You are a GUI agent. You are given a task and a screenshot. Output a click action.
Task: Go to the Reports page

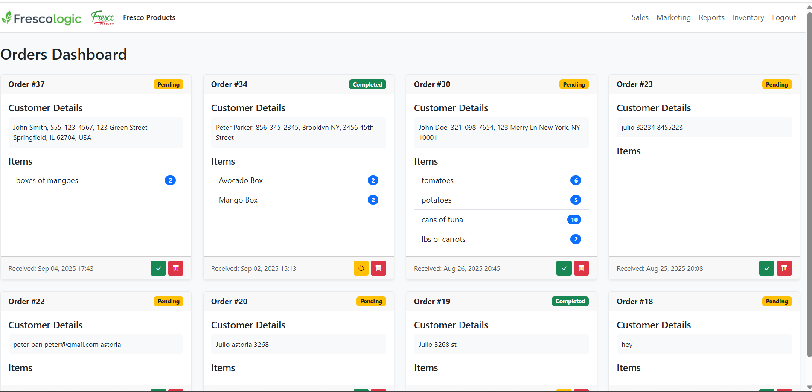(x=711, y=17)
